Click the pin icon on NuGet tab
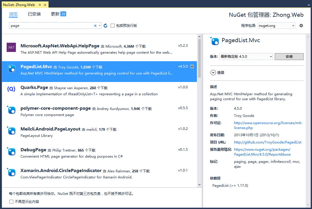The height and width of the screenshot is (209, 312). click(x=40, y=5)
